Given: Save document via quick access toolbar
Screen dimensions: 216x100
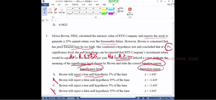Looking at the screenshot, I should tap(43, 20).
